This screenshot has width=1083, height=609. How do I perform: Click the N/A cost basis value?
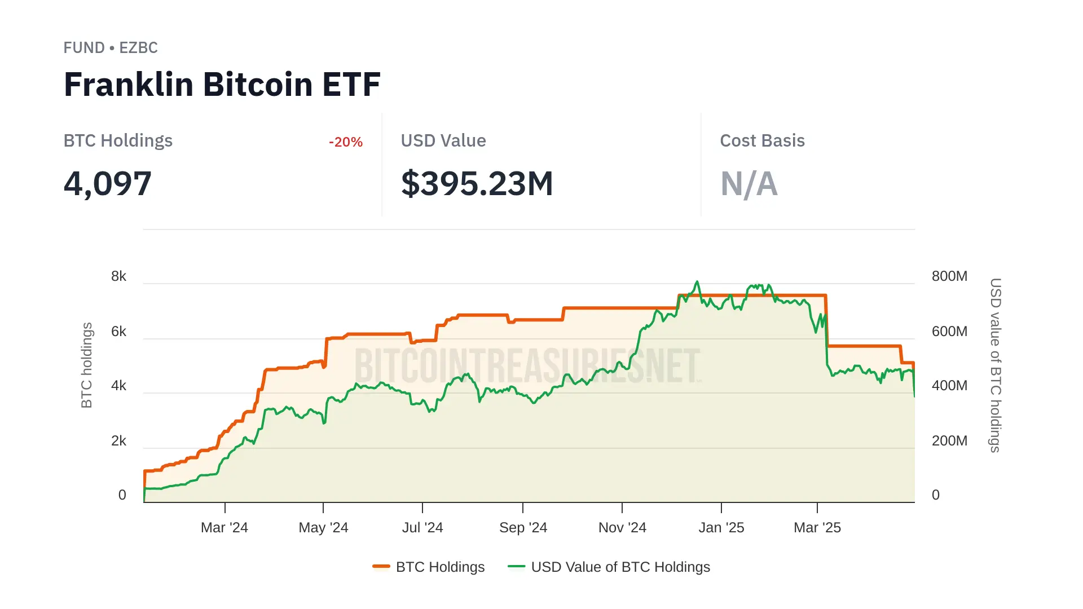(749, 184)
